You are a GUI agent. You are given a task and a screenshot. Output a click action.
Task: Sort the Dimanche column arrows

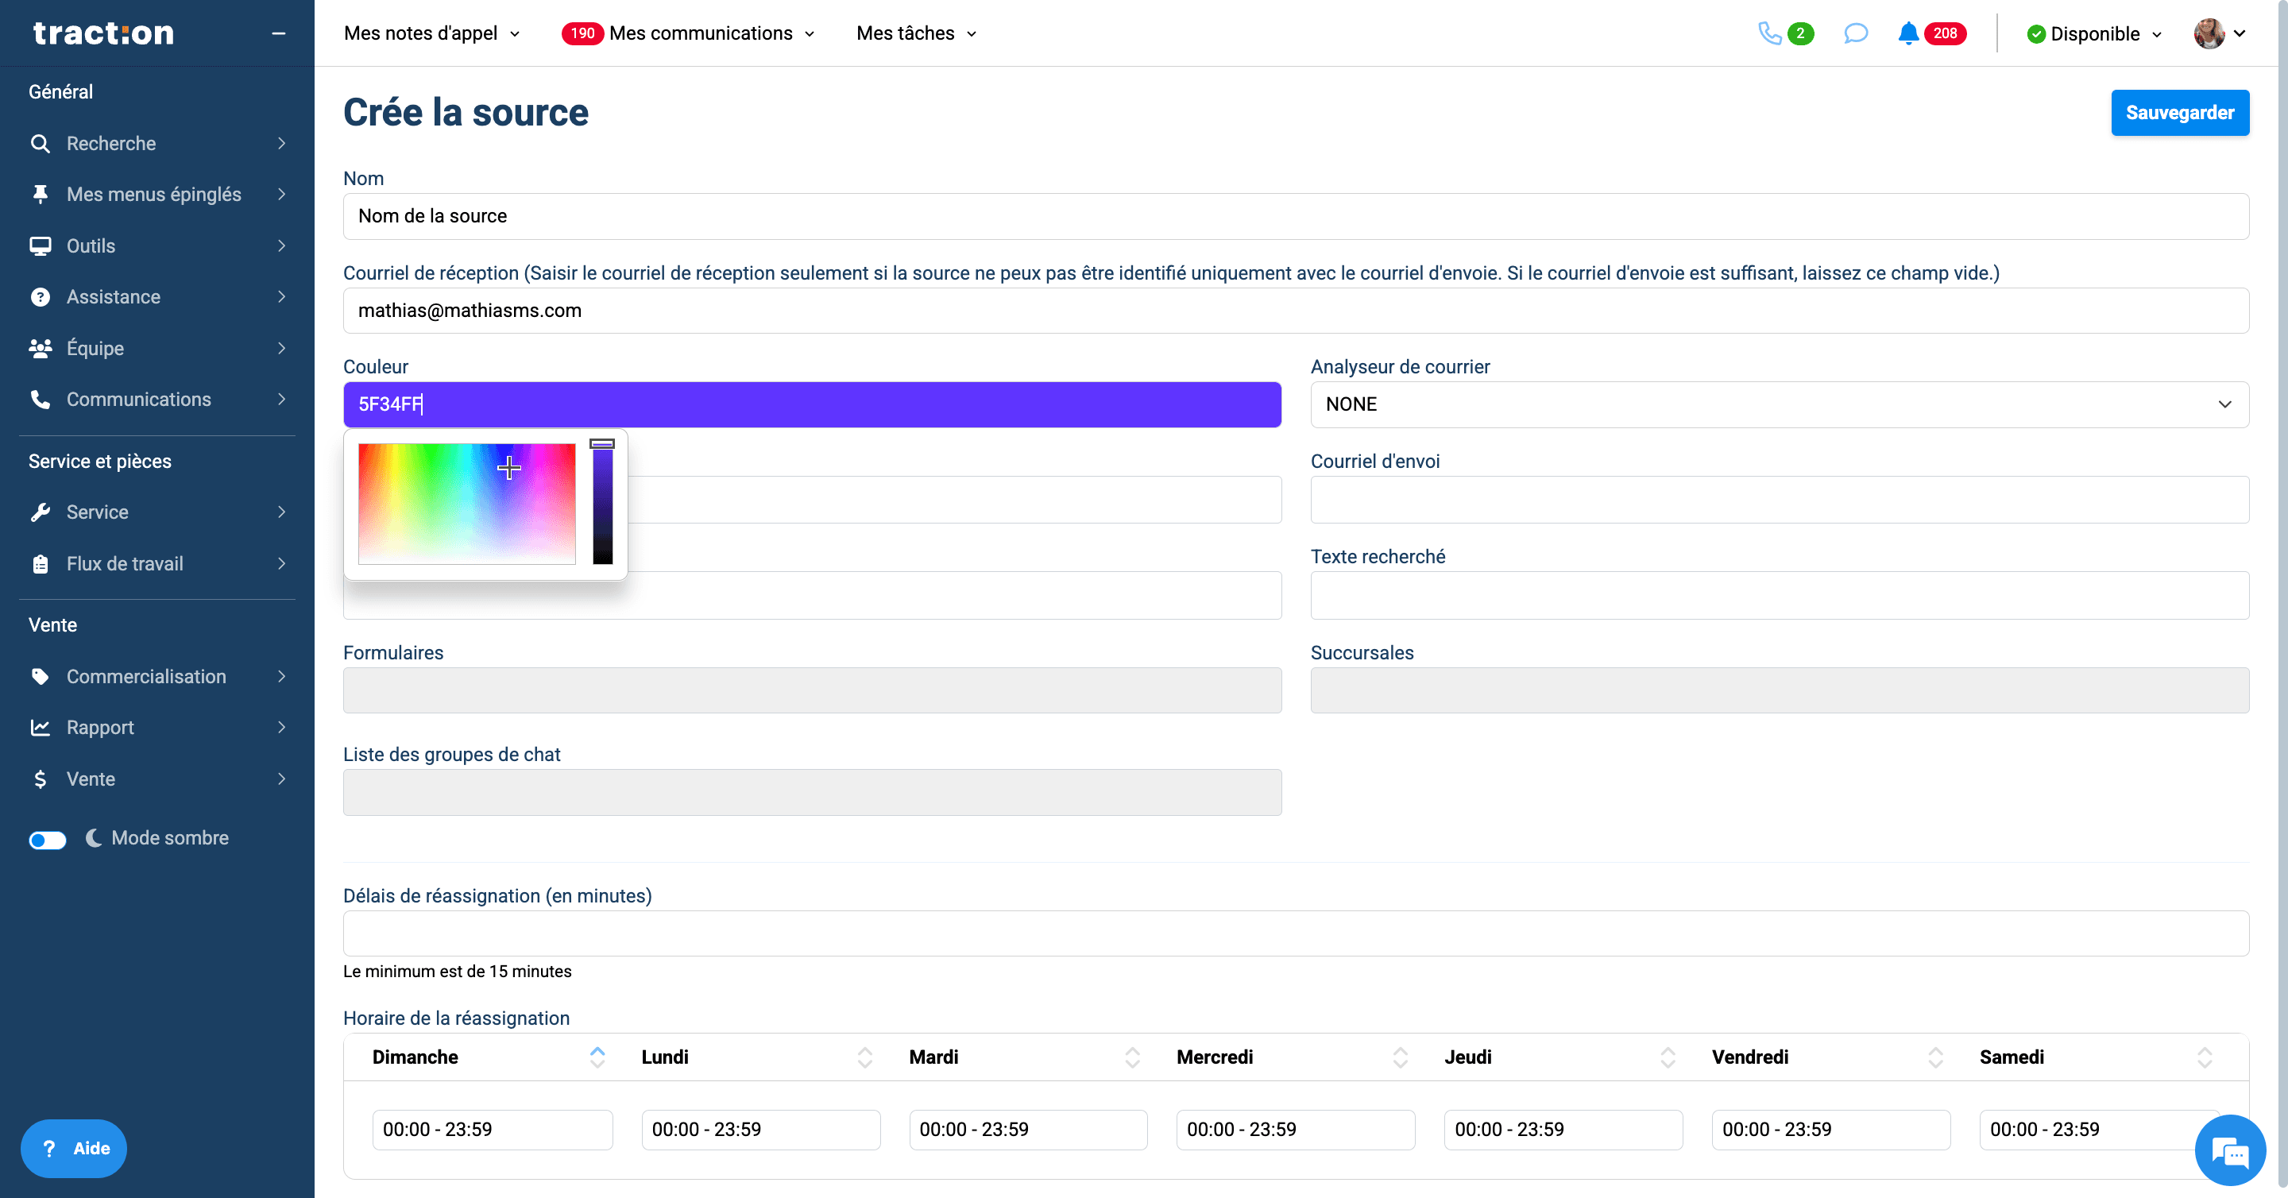click(597, 1057)
